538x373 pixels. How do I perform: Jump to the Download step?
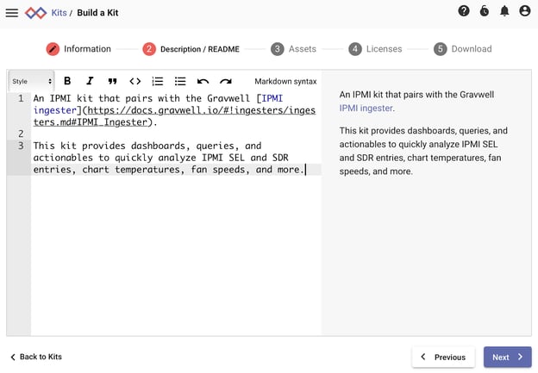click(x=462, y=49)
